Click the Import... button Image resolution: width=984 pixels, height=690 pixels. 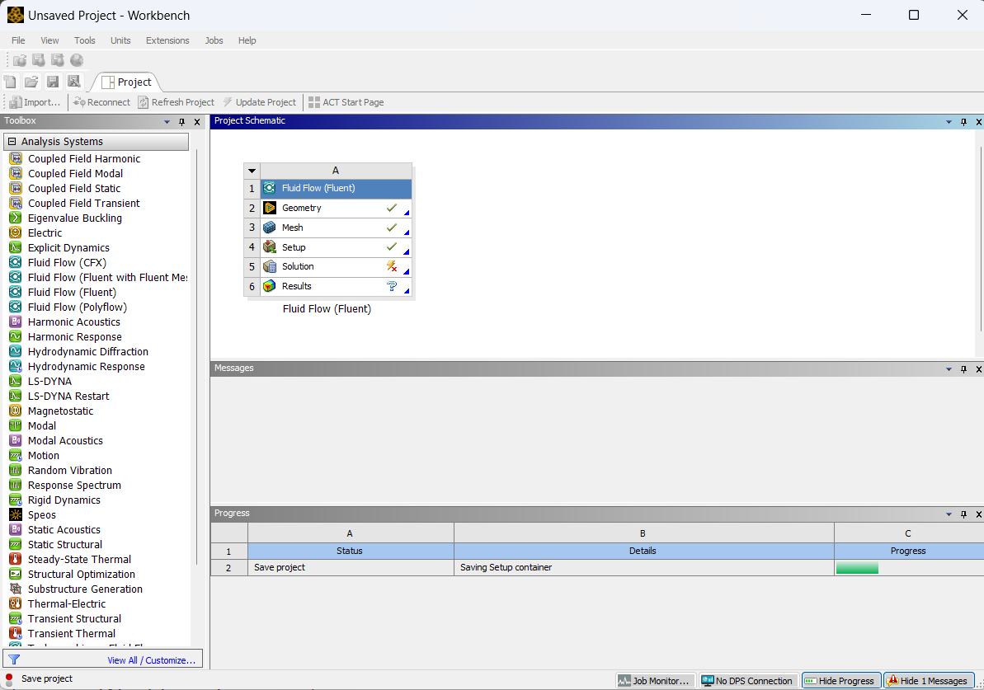coord(35,102)
